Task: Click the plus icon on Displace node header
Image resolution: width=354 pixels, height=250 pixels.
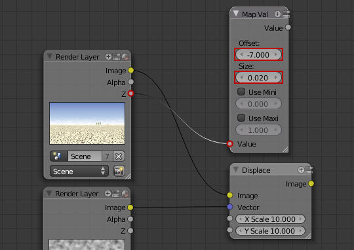Action: 301,170
